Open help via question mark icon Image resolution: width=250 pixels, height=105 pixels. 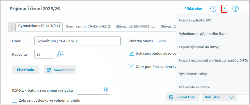tap(235, 9)
